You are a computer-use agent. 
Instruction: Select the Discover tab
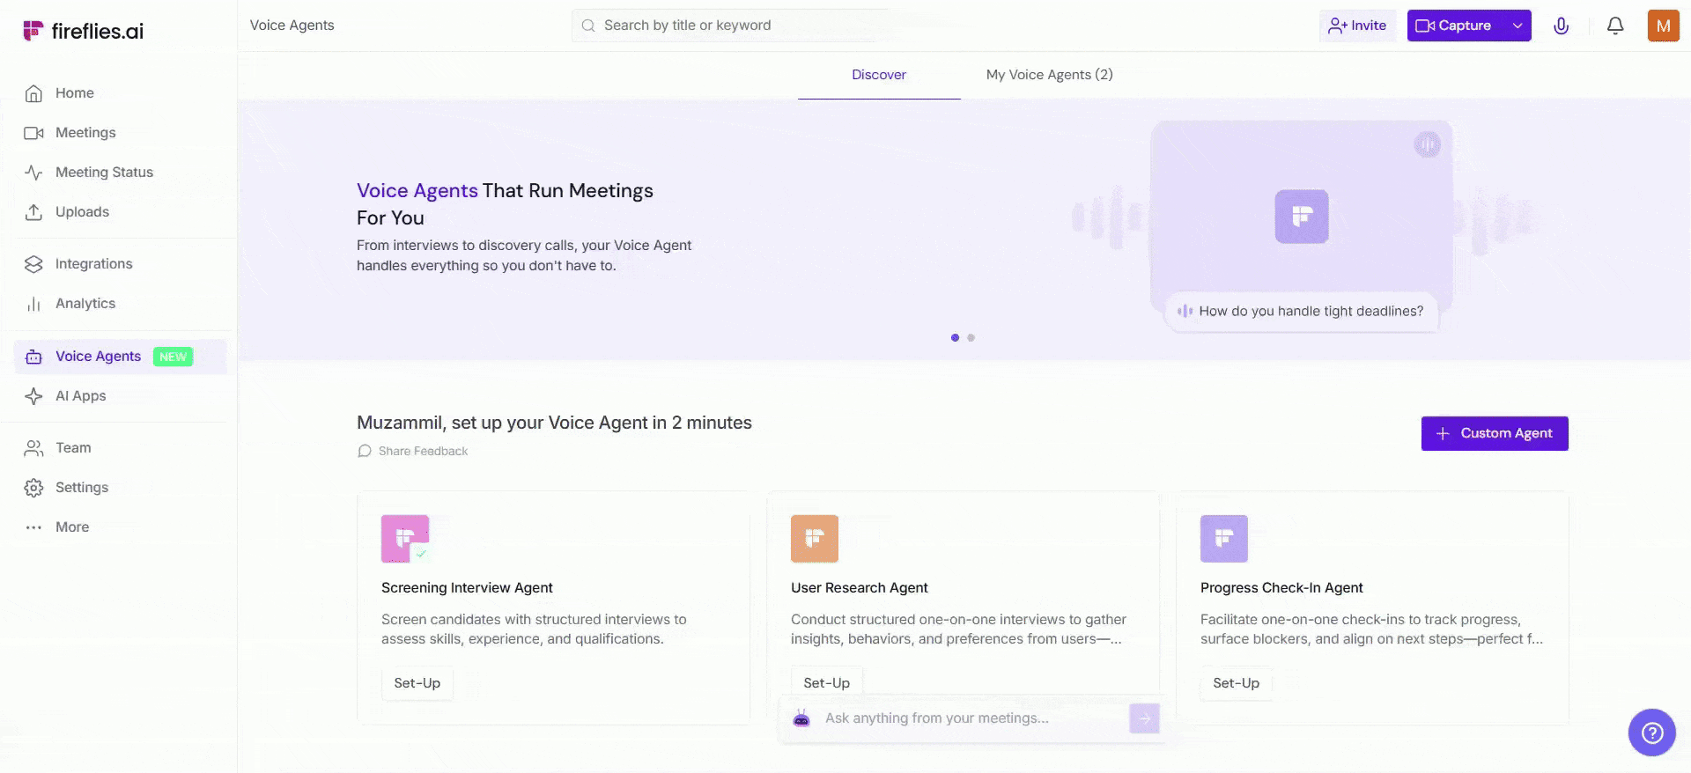(x=878, y=75)
